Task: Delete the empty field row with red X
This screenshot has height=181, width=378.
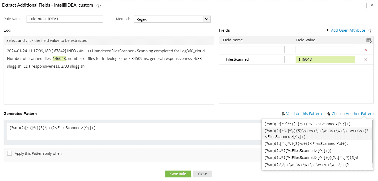Action: point(366,50)
